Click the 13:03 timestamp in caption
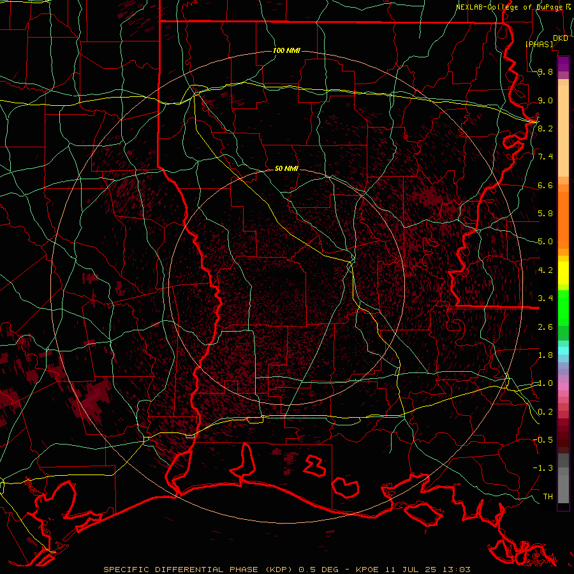The height and width of the screenshot is (574, 574). click(455, 570)
